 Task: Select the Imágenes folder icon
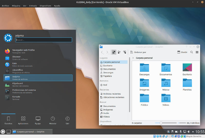pos(144,83)
